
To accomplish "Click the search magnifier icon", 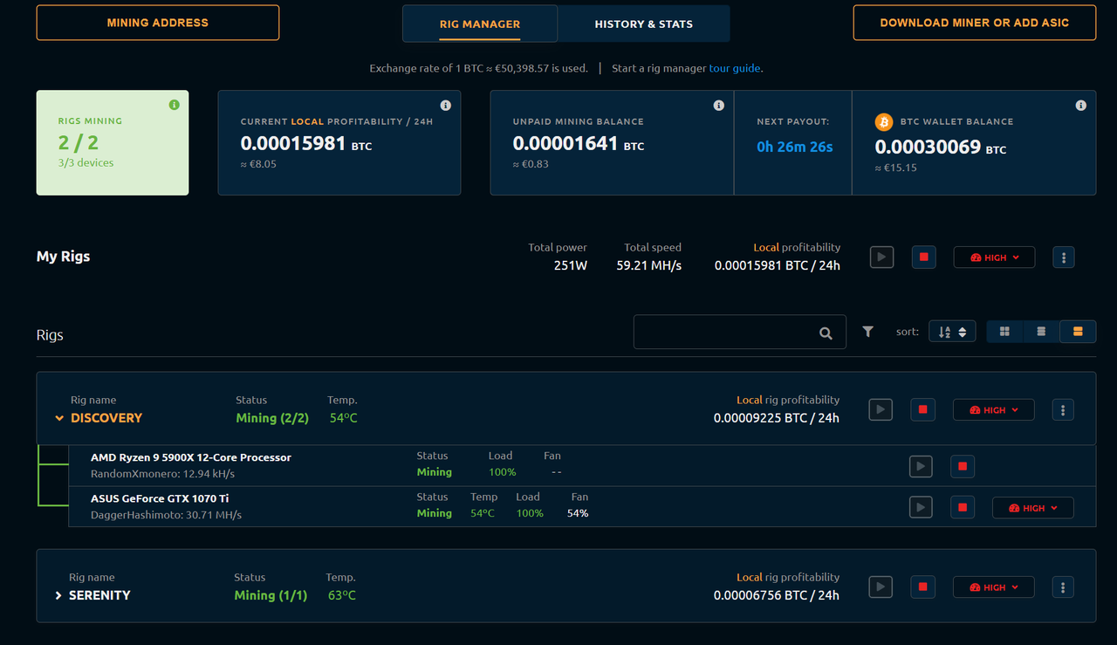I will [x=826, y=333].
